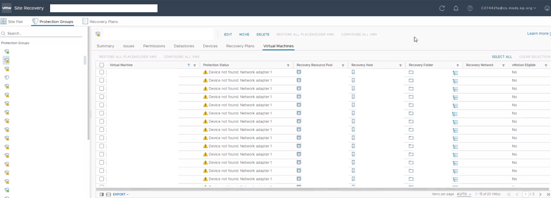This screenshot has height=198, width=551.
Task: Open the Items per page AUTO dropdown
Action: tap(464, 194)
